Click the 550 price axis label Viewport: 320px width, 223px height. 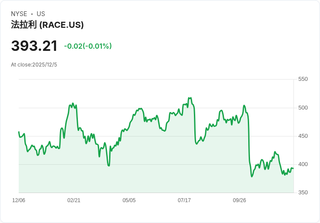303,79
